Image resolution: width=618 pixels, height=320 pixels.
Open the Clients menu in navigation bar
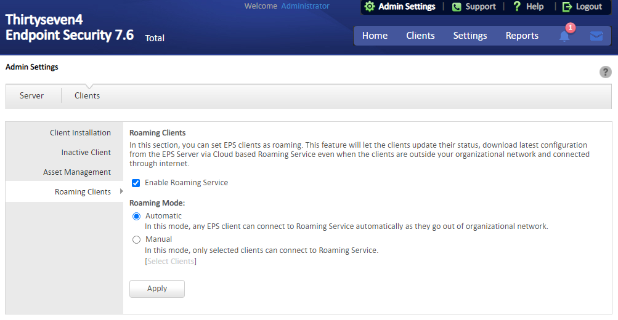click(x=420, y=36)
